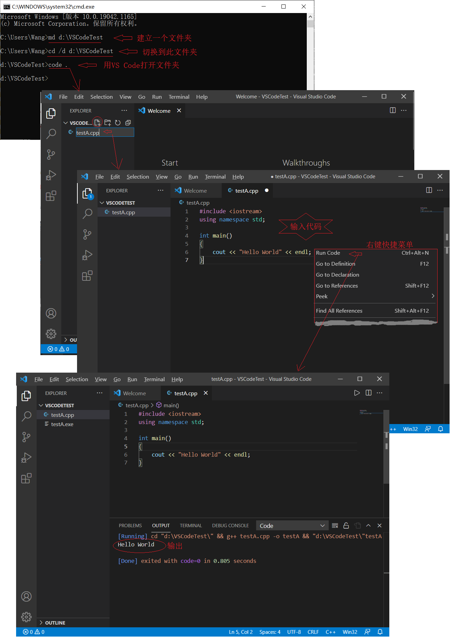Open Manage gear in the bottom VS Code window
This screenshot has height=640, width=453.
(x=26, y=617)
